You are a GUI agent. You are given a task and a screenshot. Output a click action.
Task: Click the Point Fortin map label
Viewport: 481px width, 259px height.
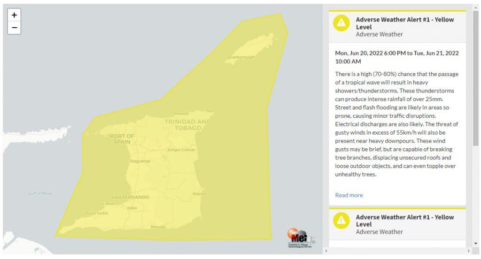point(97,213)
